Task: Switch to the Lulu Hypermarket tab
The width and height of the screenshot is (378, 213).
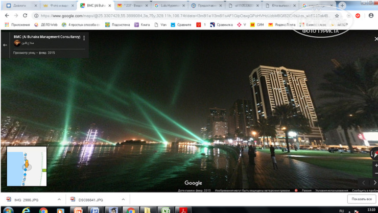Action: click(169, 6)
